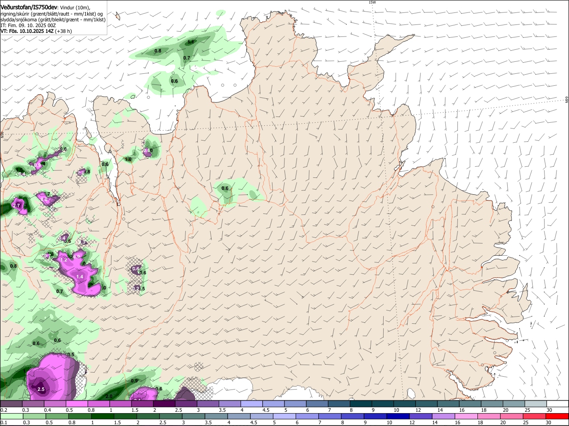
Task: Select the VT: Fös. 10.10.2025 14Z (+38 h) line
Action: 36,31
